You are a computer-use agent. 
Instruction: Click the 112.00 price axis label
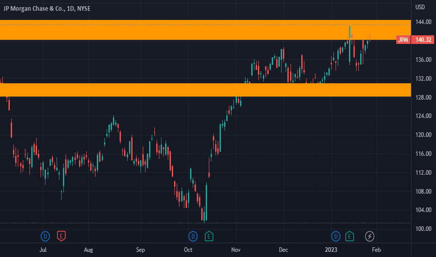(423, 172)
